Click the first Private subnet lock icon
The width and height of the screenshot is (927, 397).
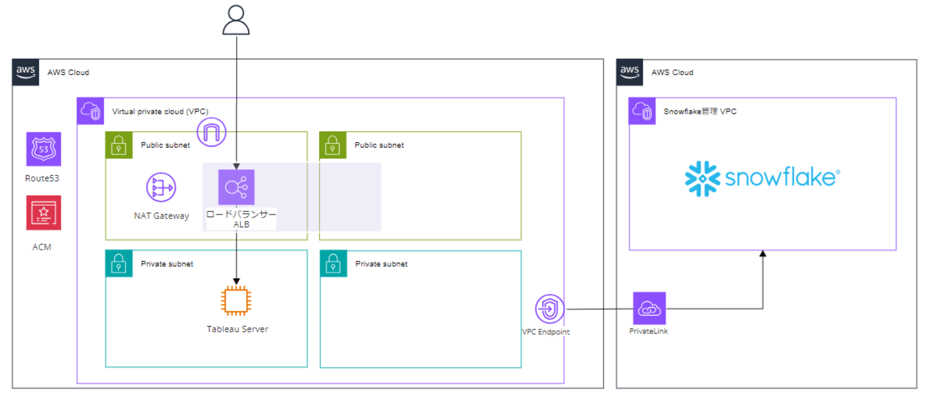click(x=119, y=264)
